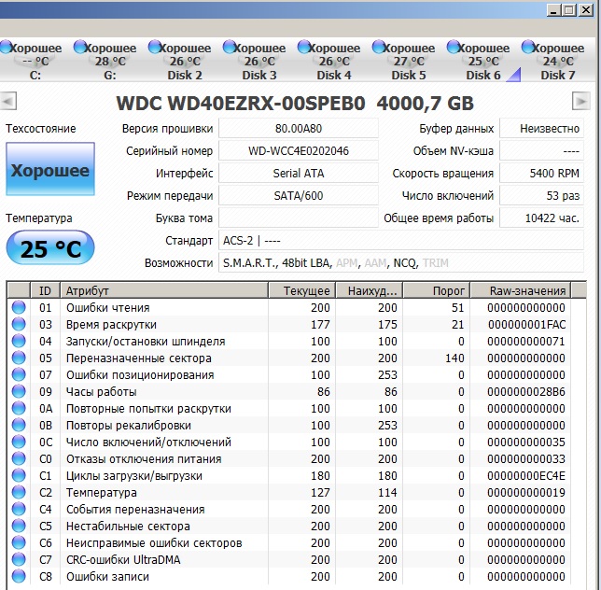Viewport: 601px width, 590px height.
Task: Click the status orb beside Ошибки чтения
Action: point(19,308)
